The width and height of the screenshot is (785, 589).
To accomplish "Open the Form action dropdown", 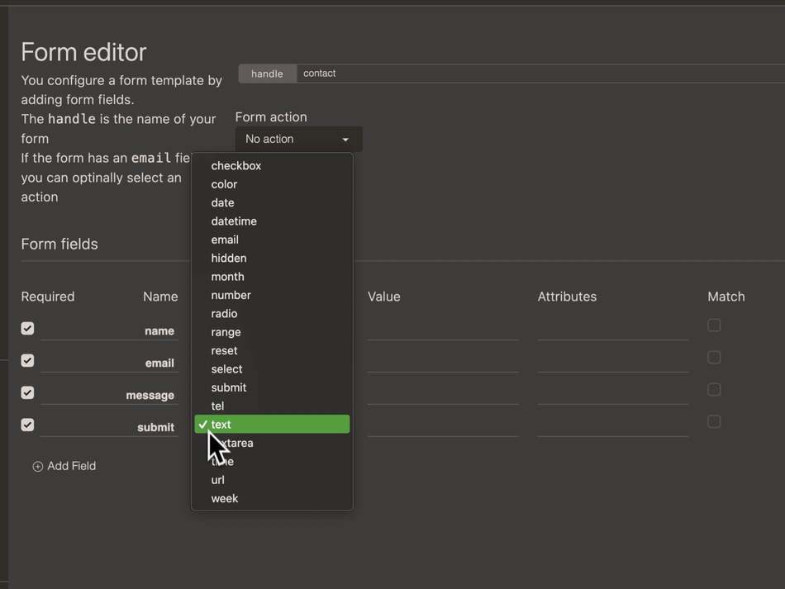I will click(298, 139).
